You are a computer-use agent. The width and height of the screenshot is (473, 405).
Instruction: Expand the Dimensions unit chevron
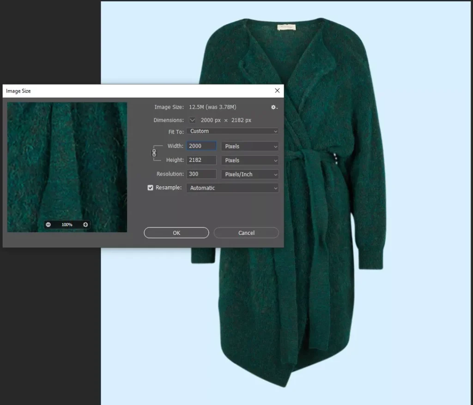pyautogui.click(x=192, y=120)
